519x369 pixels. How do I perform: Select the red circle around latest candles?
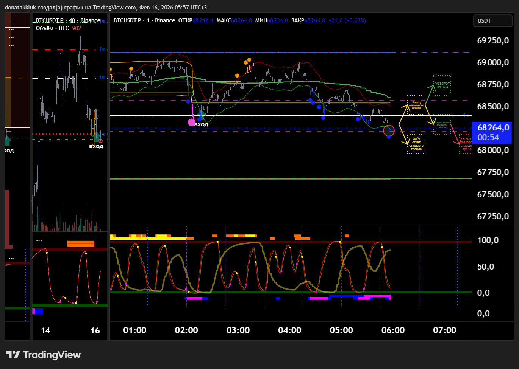click(389, 131)
